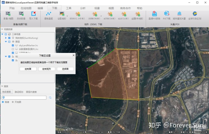Switch to the 在线地图 ribbon tab
The image size is (209, 134).
tap(26, 8)
